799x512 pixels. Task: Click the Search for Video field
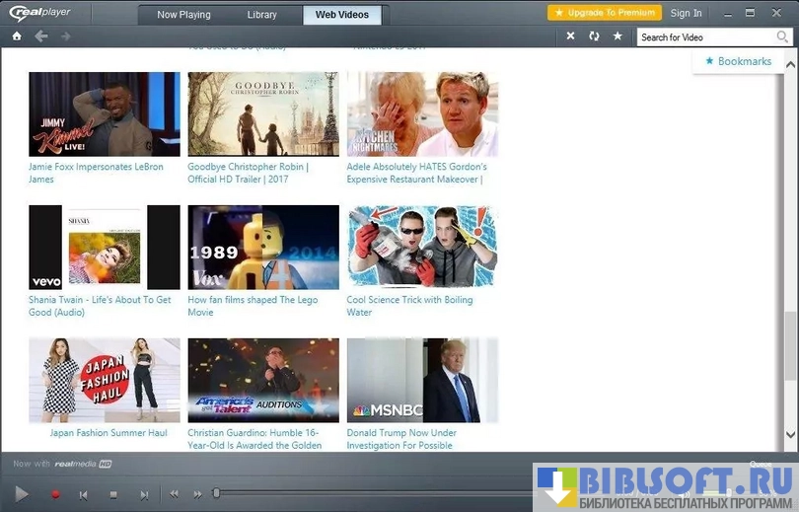click(705, 37)
